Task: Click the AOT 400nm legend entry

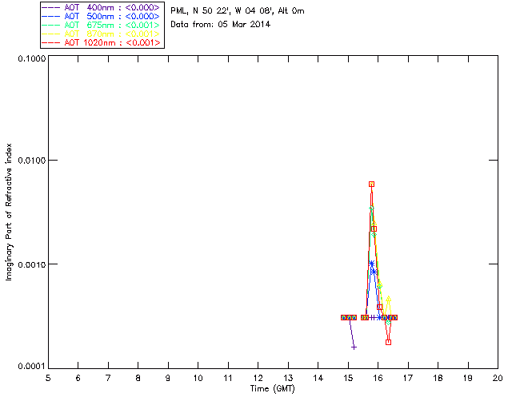Action: [101, 7]
